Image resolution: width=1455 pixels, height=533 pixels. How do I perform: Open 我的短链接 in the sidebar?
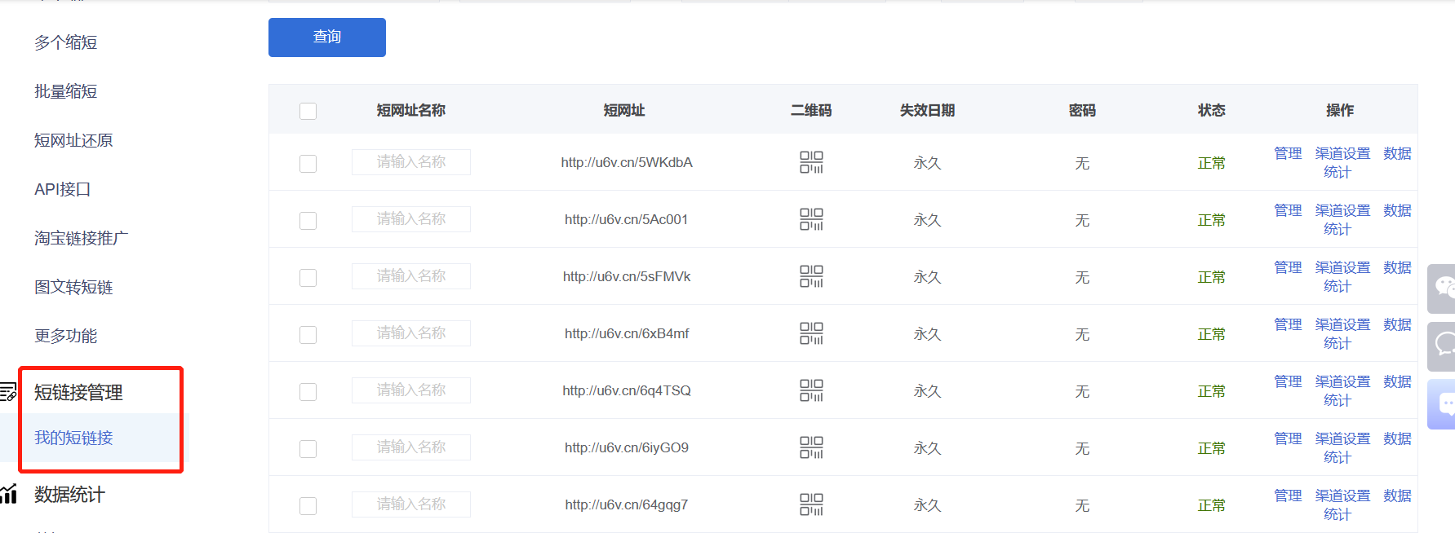[x=73, y=438]
